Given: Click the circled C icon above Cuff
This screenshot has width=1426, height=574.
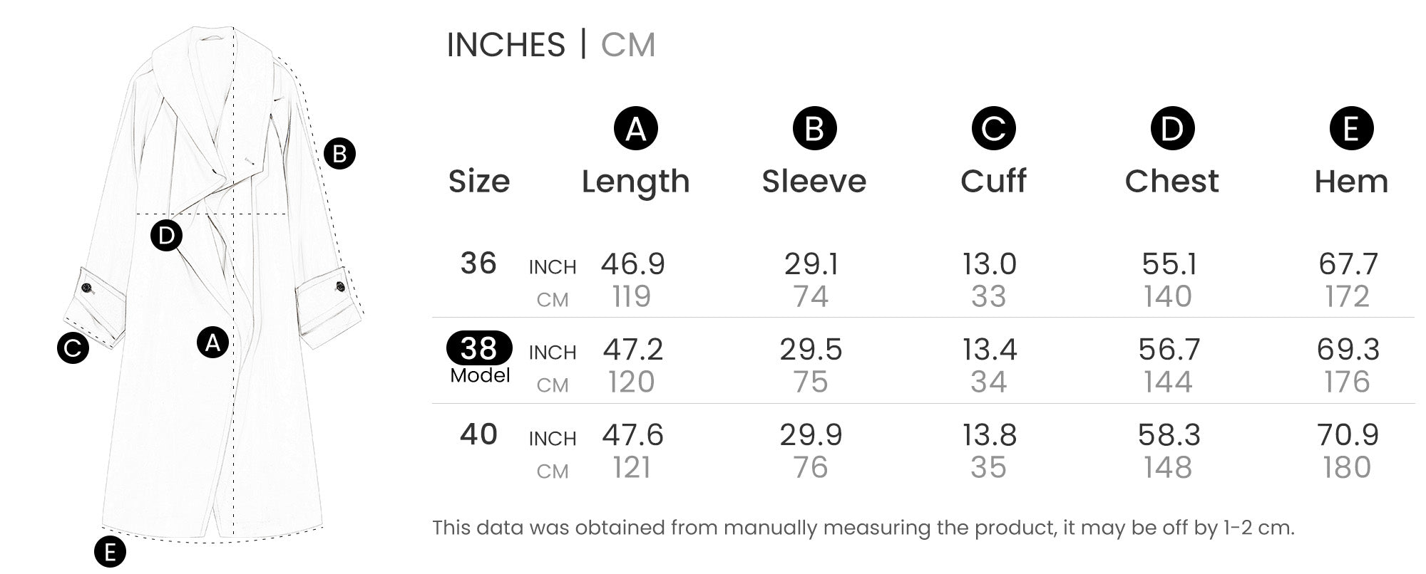Looking at the screenshot, I should [993, 128].
